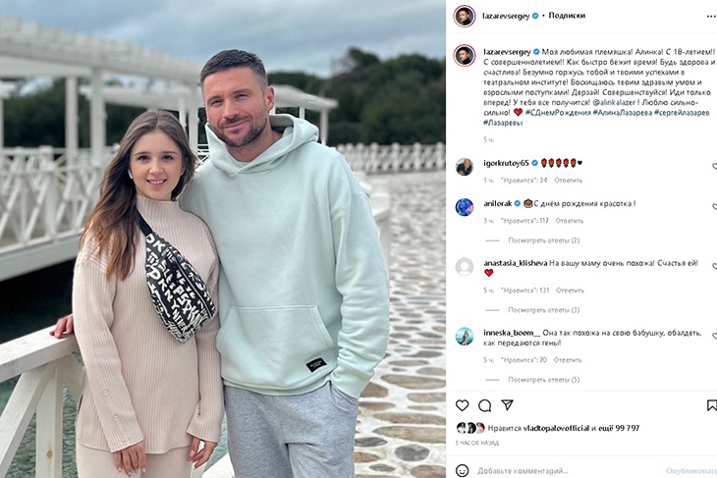The image size is (717, 478).
Task: Click the Подписки following button
Action: 567,16
